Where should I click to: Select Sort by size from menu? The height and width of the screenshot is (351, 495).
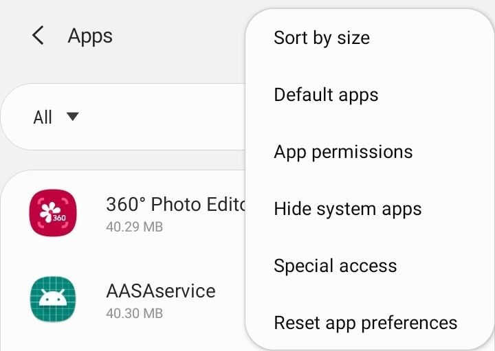(322, 38)
